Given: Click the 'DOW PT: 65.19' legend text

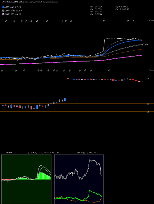Looking at the screenshot, I should 13,14.
